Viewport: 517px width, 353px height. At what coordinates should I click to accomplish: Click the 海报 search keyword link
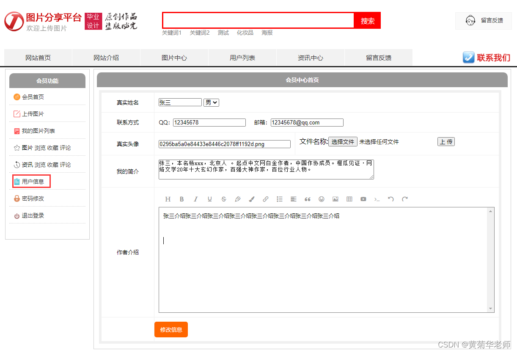tap(267, 33)
